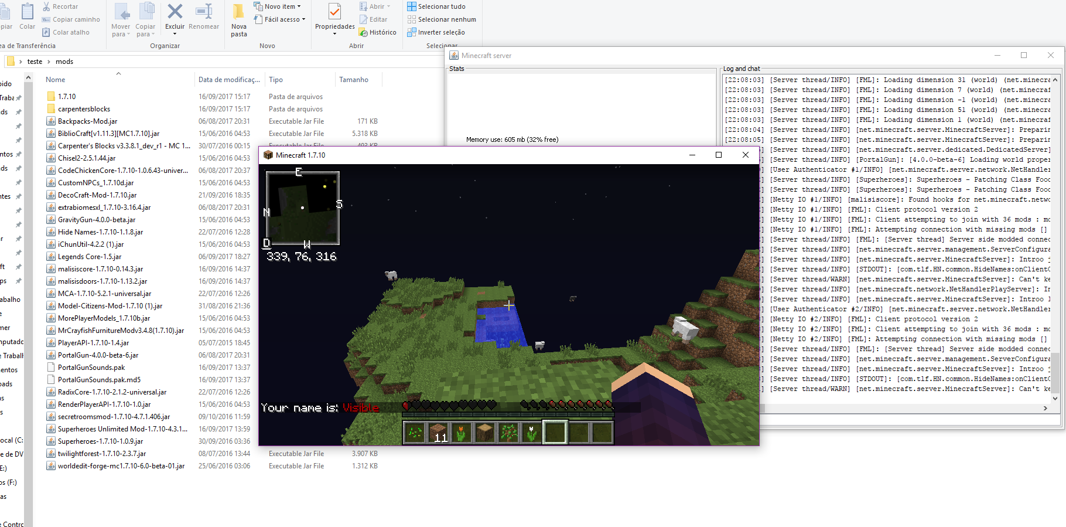This screenshot has height=527, width=1066.
Task: Select Chisel2-2.5.1.44.jar file icon
Action: tap(51, 158)
